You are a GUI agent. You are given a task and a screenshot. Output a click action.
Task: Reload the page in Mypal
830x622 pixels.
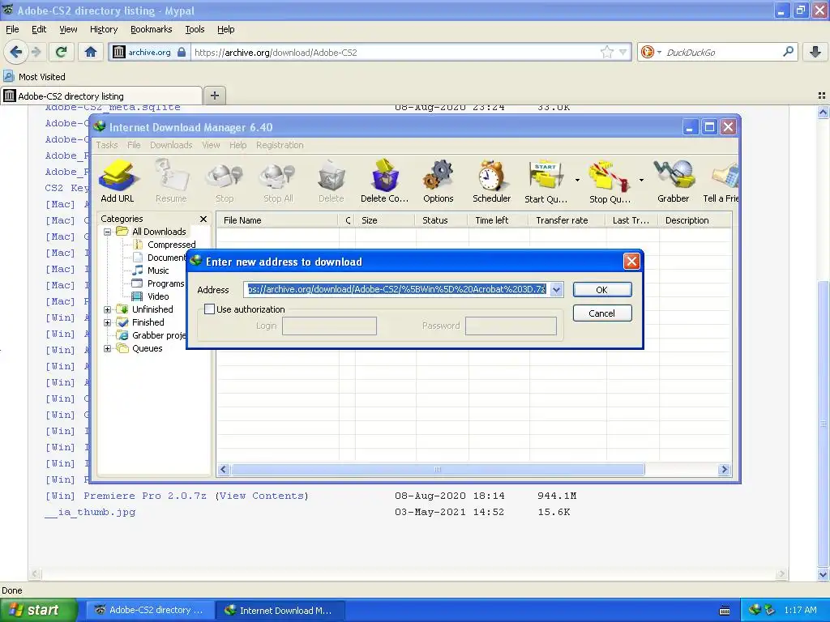[x=61, y=52]
